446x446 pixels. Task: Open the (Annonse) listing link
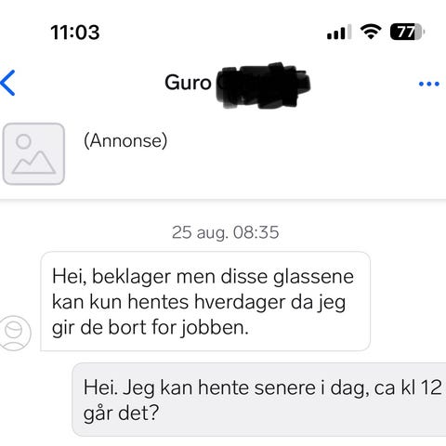(x=125, y=141)
